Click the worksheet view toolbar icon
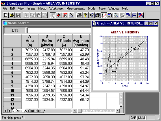161x121 pixels. click(110, 15)
